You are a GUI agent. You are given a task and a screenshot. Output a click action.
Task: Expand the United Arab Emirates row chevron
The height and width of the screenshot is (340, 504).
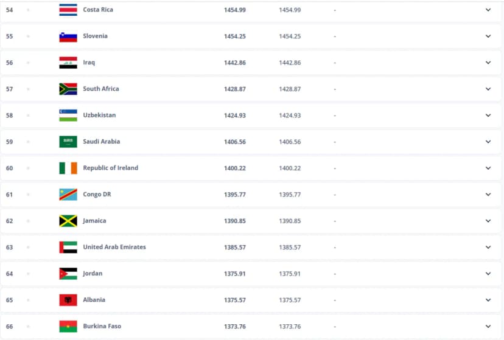click(x=488, y=247)
